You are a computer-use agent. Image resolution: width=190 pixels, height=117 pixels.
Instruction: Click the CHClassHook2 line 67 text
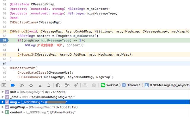[65, 77]
